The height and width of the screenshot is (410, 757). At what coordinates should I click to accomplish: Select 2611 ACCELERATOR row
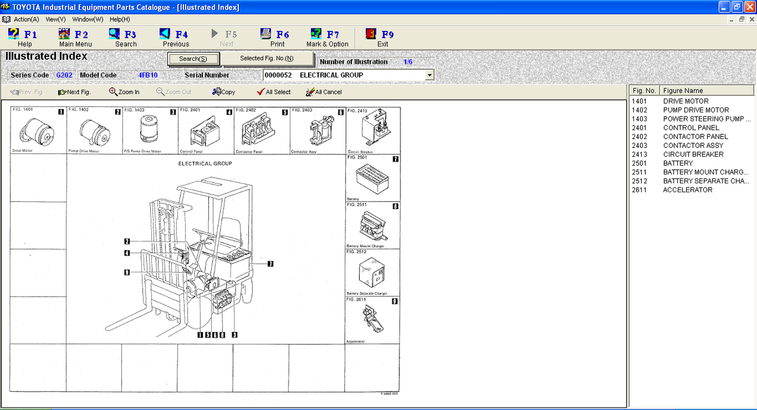tap(692, 190)
